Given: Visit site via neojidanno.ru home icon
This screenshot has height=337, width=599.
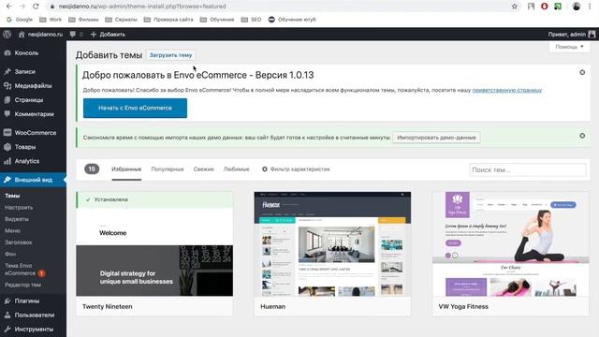Looking at the screenshot, I should 40,35.
